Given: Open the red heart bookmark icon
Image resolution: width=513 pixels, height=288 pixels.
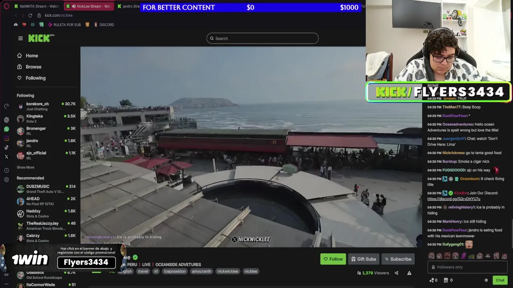Looking at the screenshot, I should click(24, 24).
